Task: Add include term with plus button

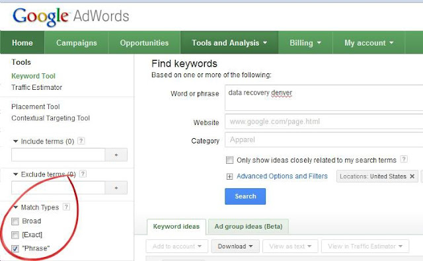Action: [116, 155]
